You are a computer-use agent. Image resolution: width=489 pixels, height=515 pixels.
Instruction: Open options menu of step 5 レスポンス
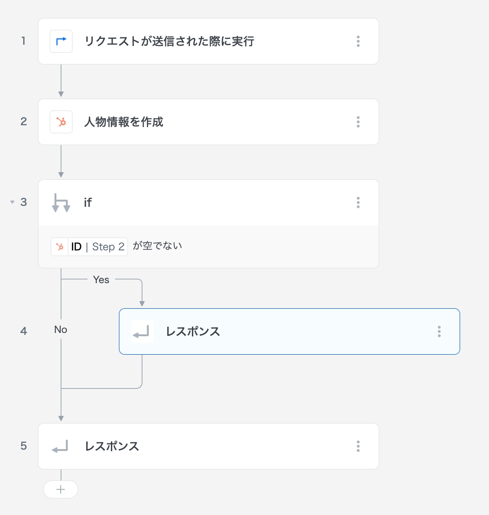[x=358, y=446]
